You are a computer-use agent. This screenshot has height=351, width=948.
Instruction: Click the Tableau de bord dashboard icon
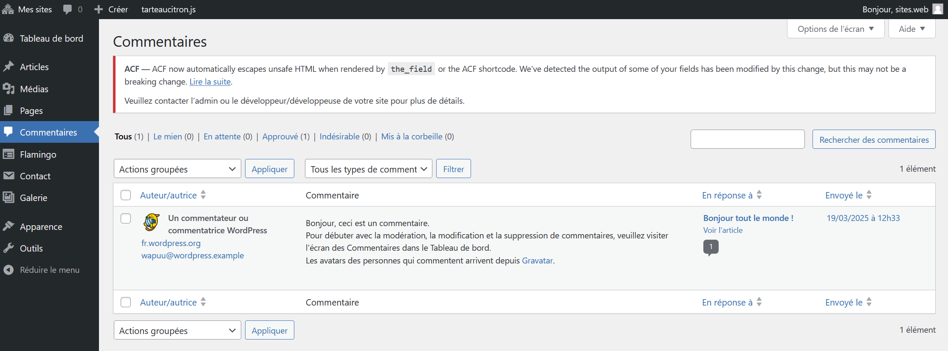(x=9, y=38)
